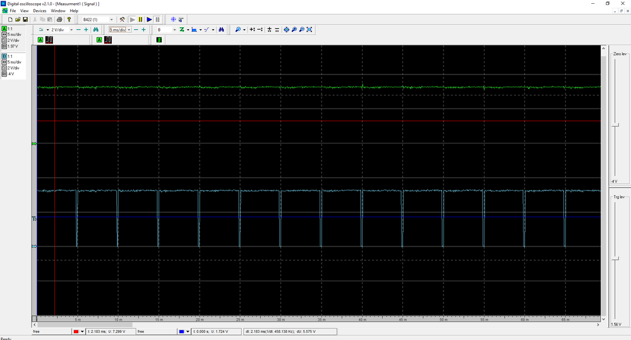The height and width of the screenshot is (340, 631).
Task: Click the trigger edge slope icon
Action: [x=207, y=30]
